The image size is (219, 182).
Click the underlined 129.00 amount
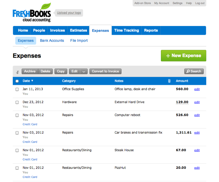point(182,102)
